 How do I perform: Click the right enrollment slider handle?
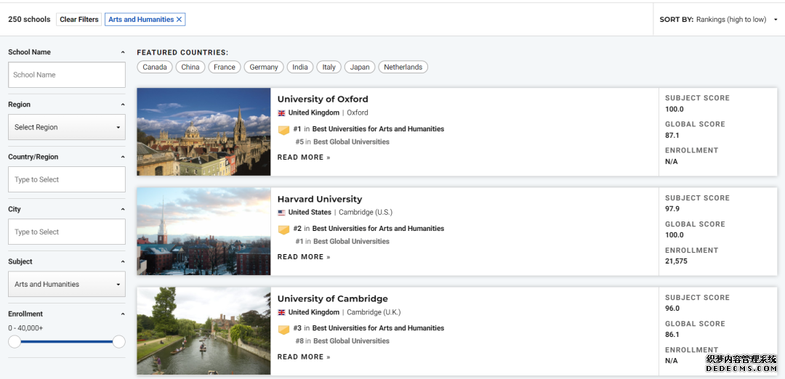(118, 342)
